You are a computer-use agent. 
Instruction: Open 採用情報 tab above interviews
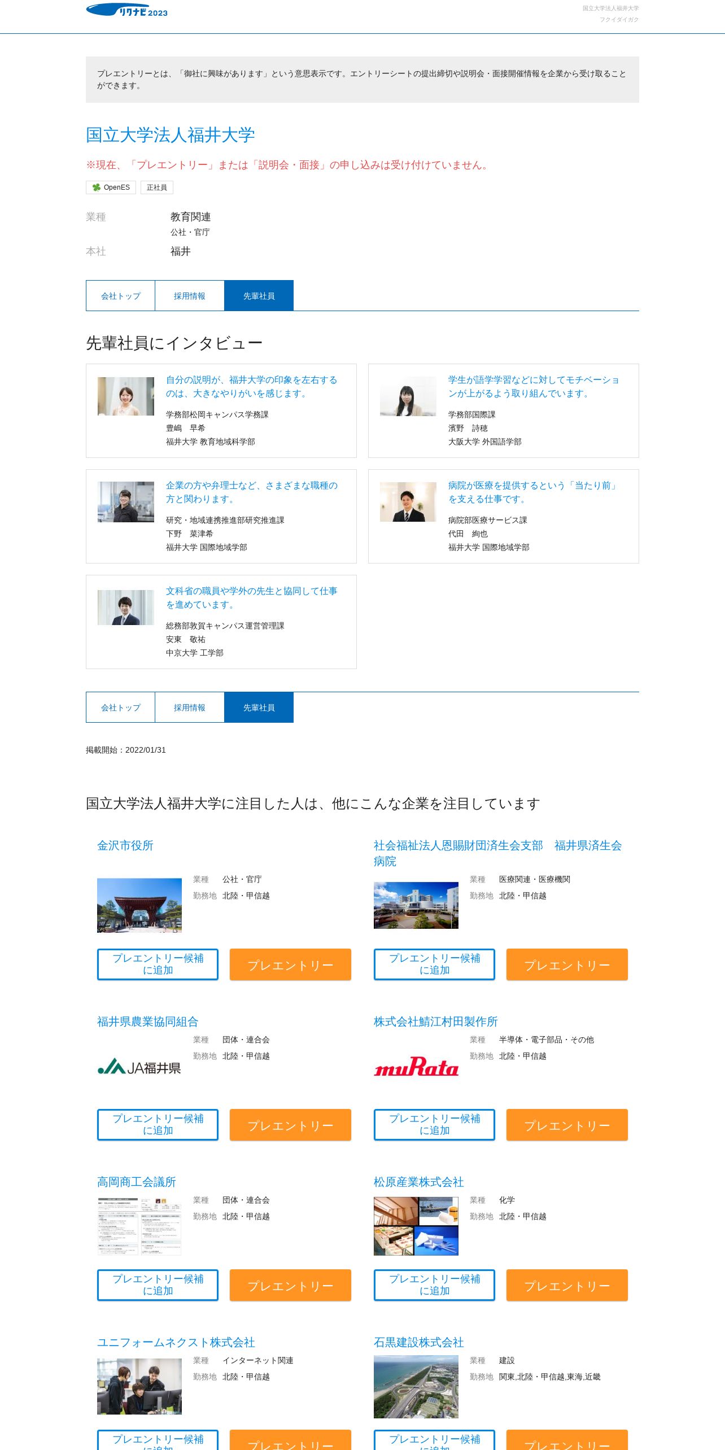click(190, 296)
